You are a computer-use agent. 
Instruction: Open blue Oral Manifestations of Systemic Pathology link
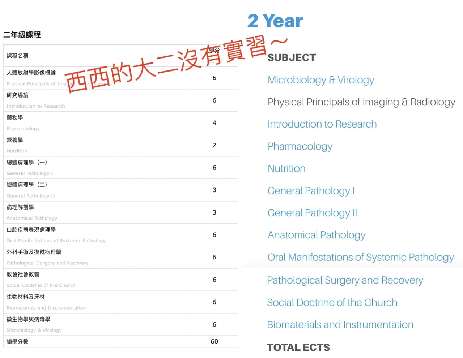(361, 257)
